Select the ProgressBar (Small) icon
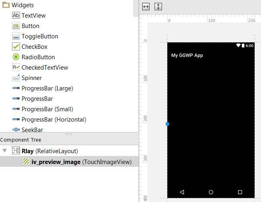Image resolution: width=261 pixels, height=202 pixels. click(x=16, y=109)
